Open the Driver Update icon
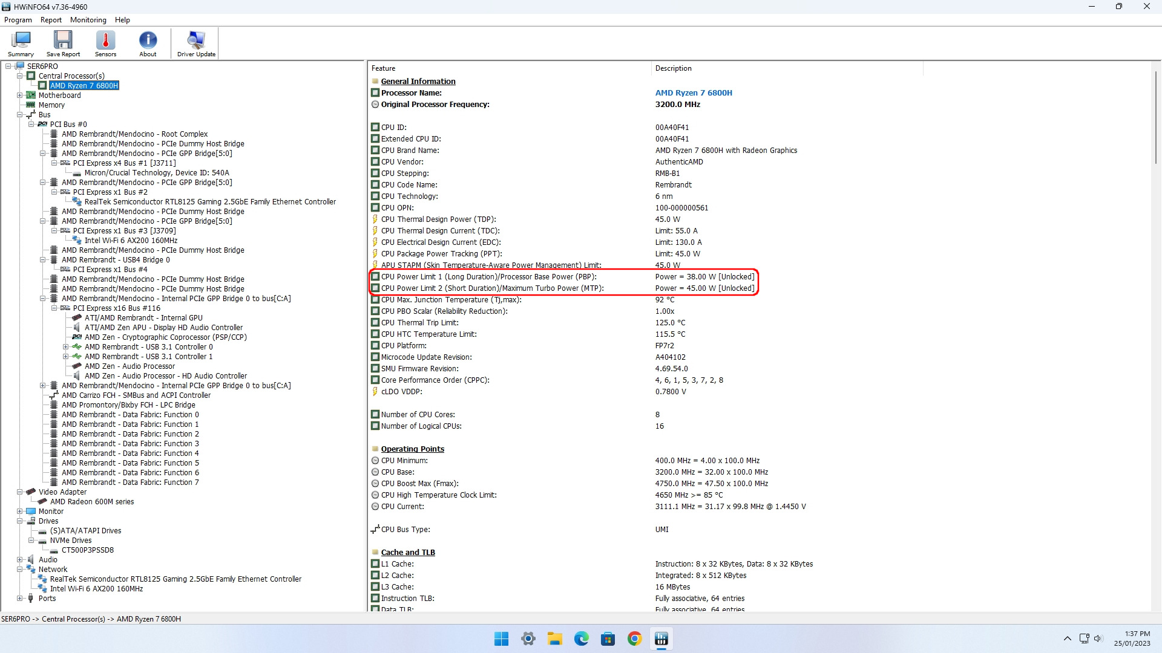Viewport: 1162px width, 653px height. [x=196, y=44]
